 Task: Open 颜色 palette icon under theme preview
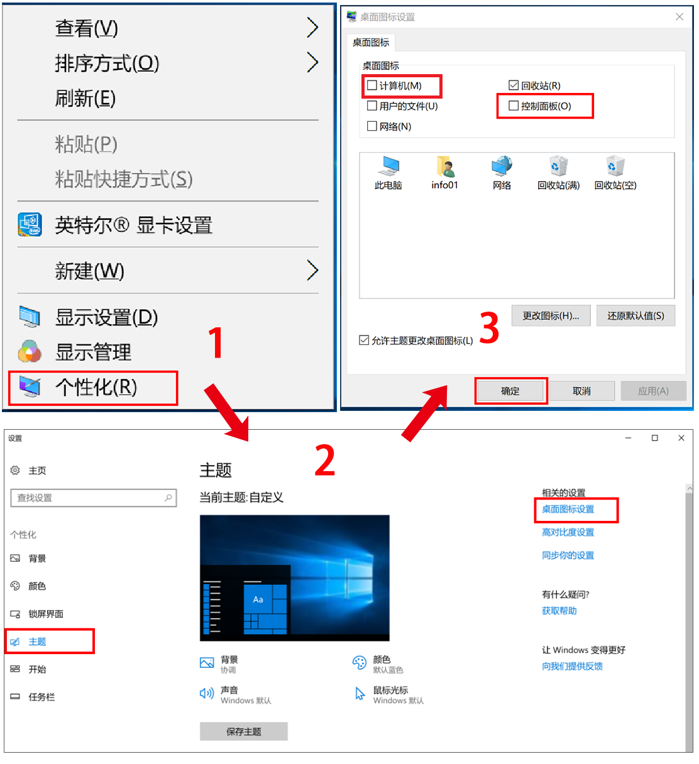tap(360, 663)
